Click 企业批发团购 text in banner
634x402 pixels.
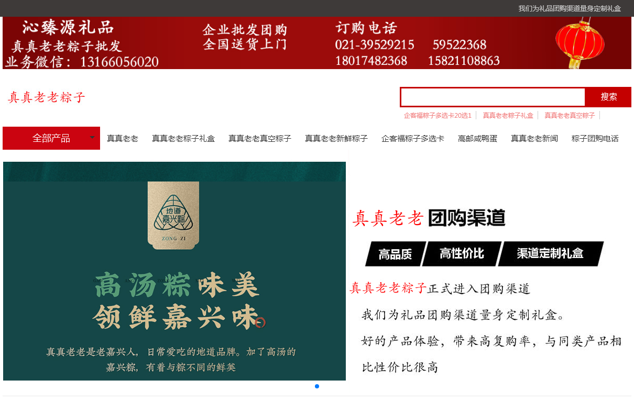245,30
